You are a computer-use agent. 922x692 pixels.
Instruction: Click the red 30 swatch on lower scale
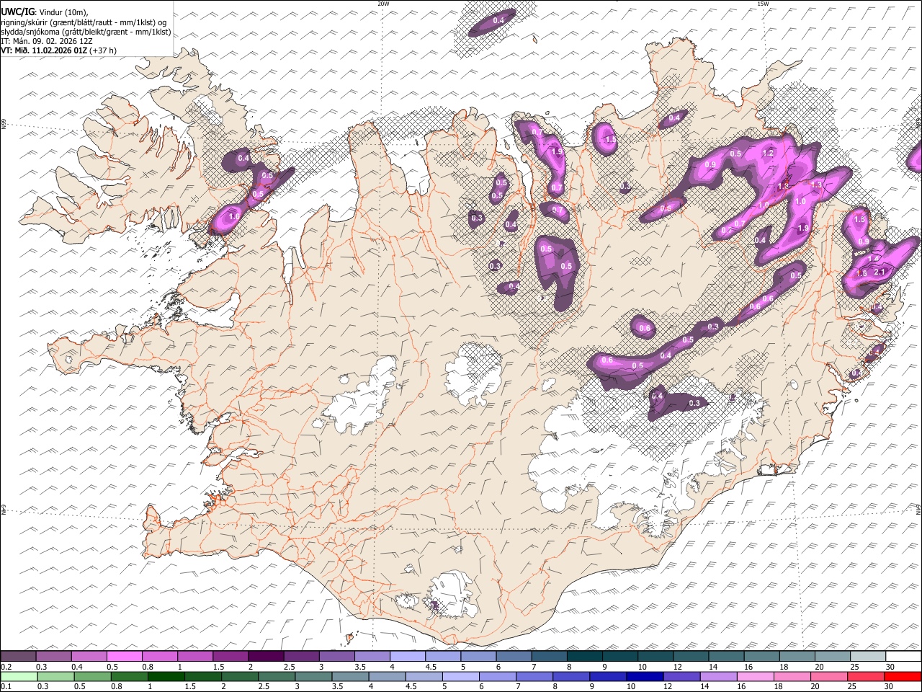click(903, 677)
